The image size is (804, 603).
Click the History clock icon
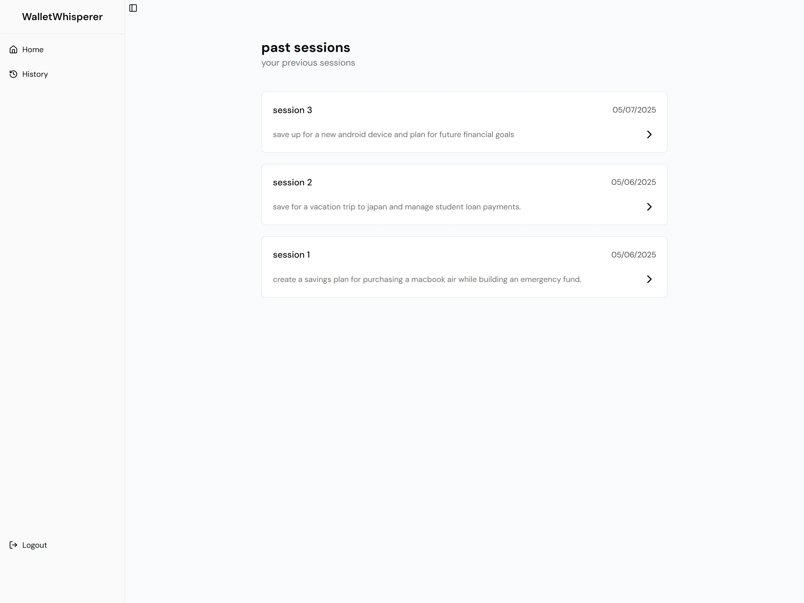point(13,74)
